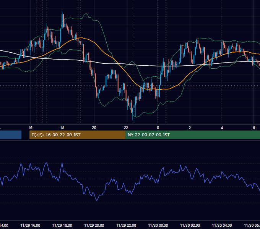Click the hour label 2 on upper axis
This screenshot has width=260, height=229.
point(190,128)
